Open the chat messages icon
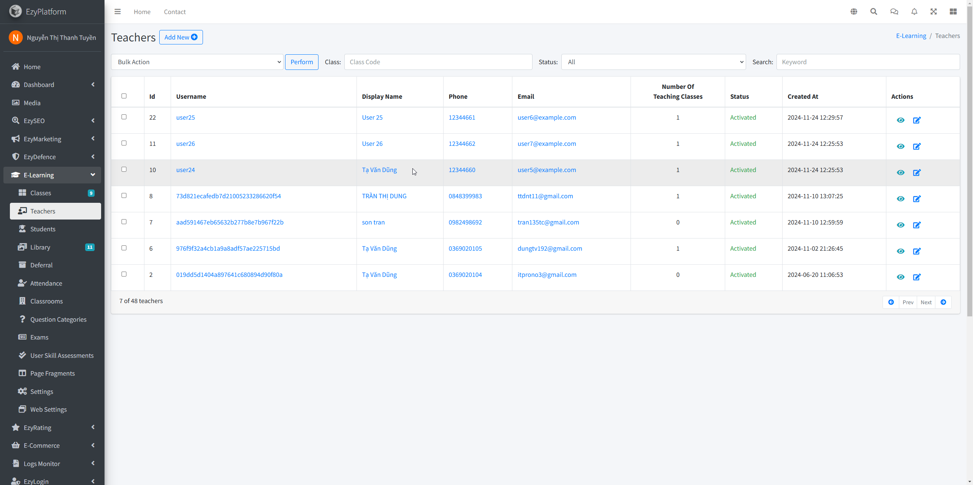Image resolution: width=973 pixels, height=485 pixels. tap(894, 12)
